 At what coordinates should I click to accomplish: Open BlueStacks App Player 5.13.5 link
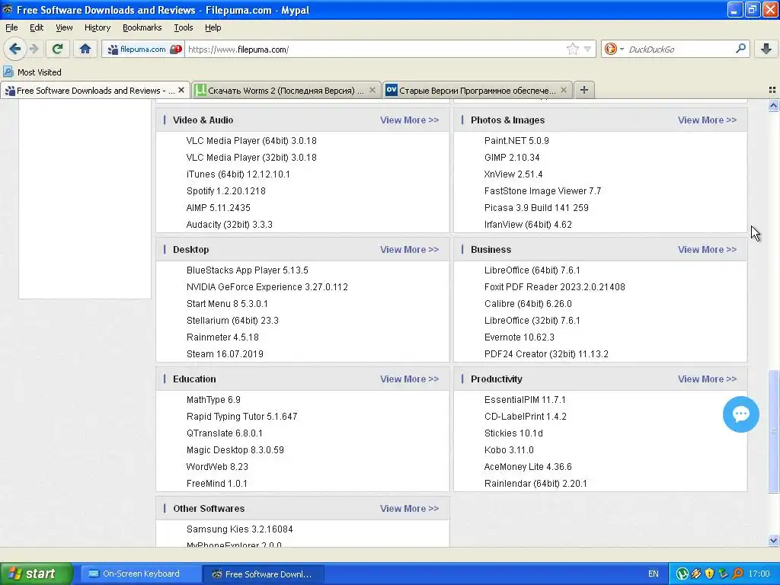tap(248, 270)
